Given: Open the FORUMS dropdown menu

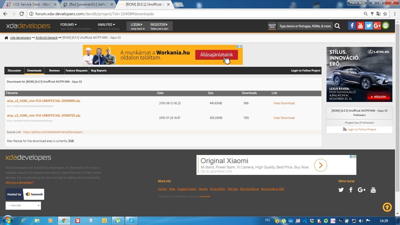Looking at the screenshot, I should click(x=69, y=25).
